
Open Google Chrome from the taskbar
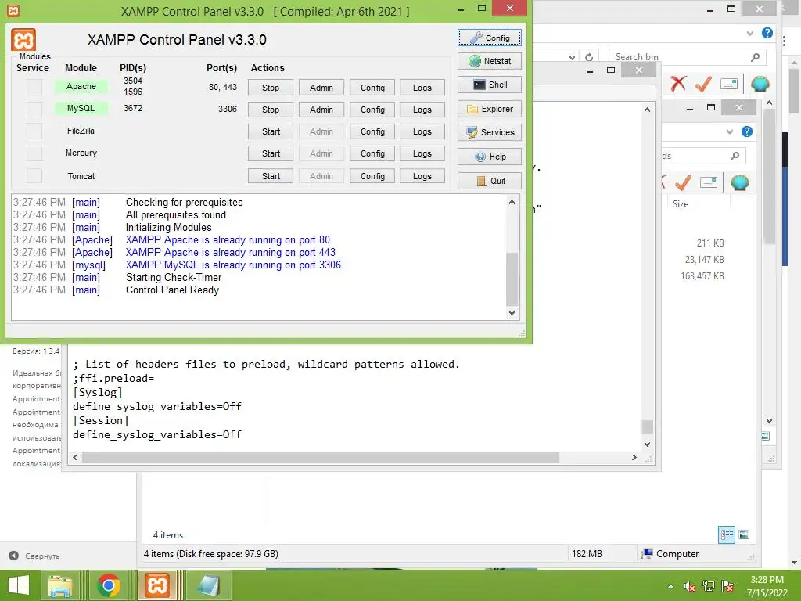108,585
